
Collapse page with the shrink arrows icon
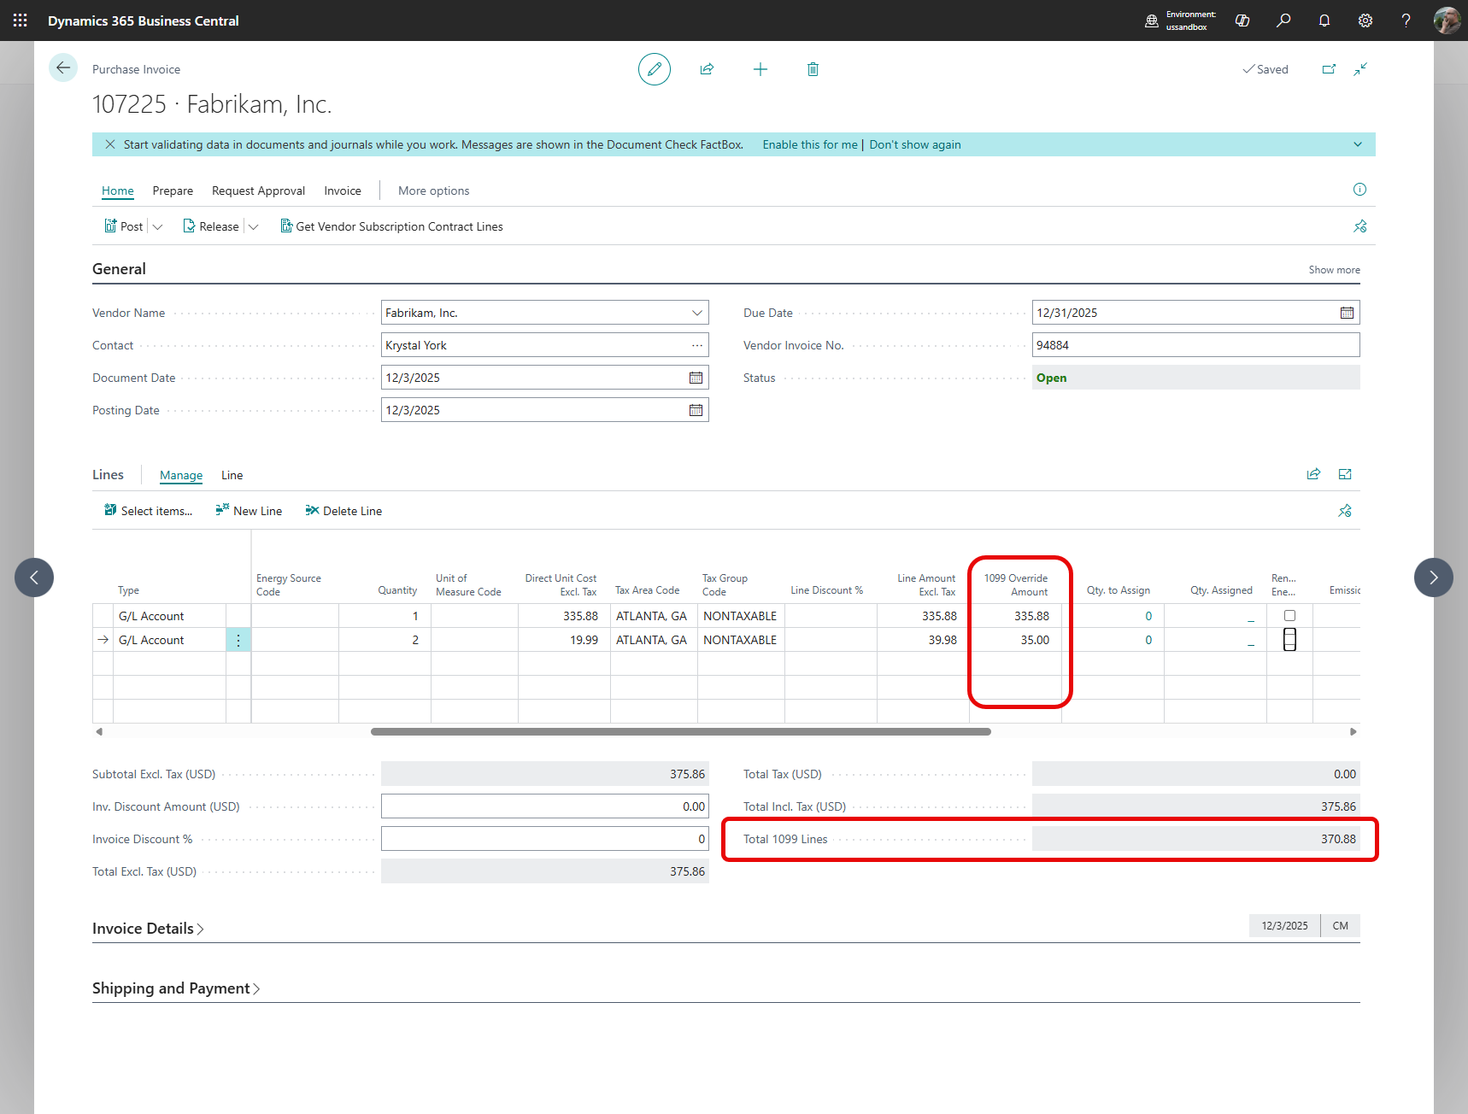click(1360, 69)
